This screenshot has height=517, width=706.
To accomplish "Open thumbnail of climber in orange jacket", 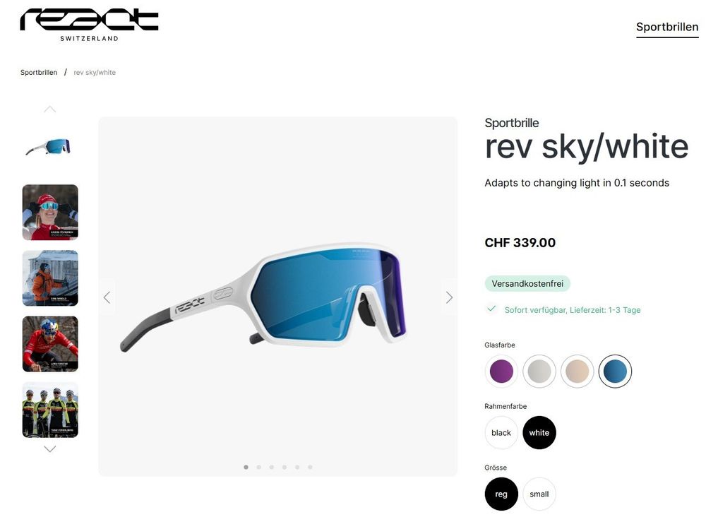I will [50, 278].
